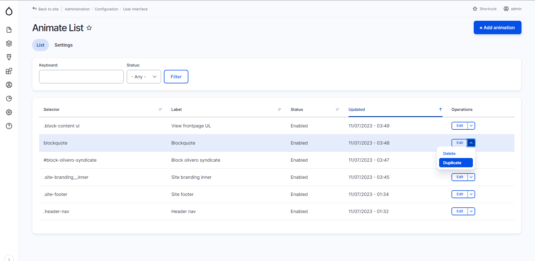Open the Extend modules icon
The height and width of the screenshot is (261, 535).
click(9, 71)
